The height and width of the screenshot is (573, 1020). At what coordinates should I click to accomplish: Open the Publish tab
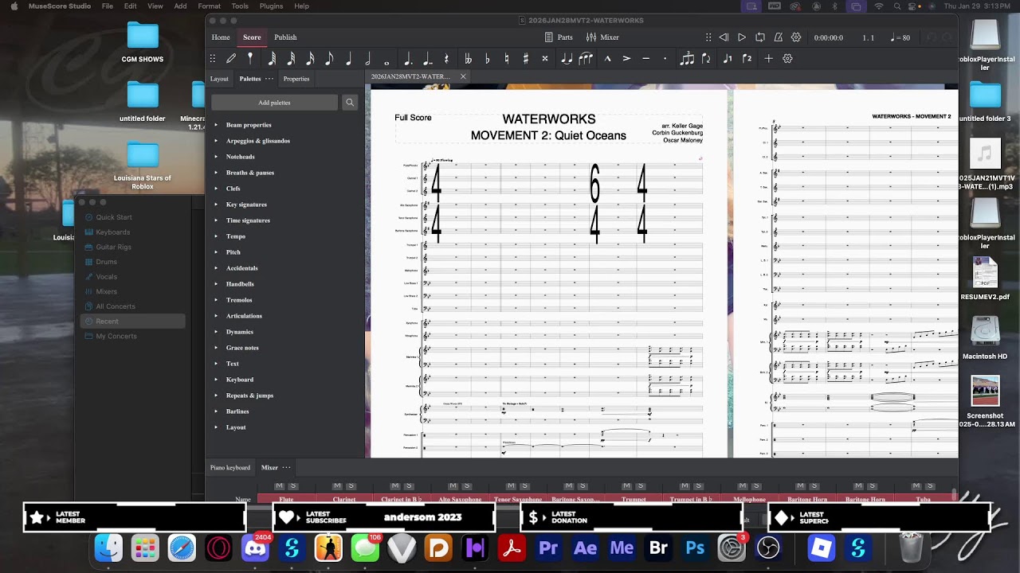click(285, 37)
